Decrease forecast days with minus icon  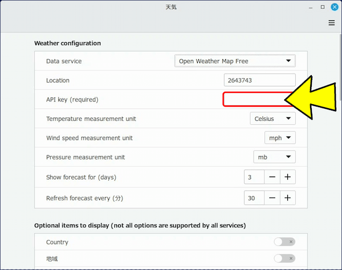272,177
